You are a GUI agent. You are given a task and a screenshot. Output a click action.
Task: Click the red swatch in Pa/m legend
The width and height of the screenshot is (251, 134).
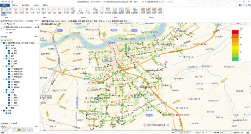[235, 32]
